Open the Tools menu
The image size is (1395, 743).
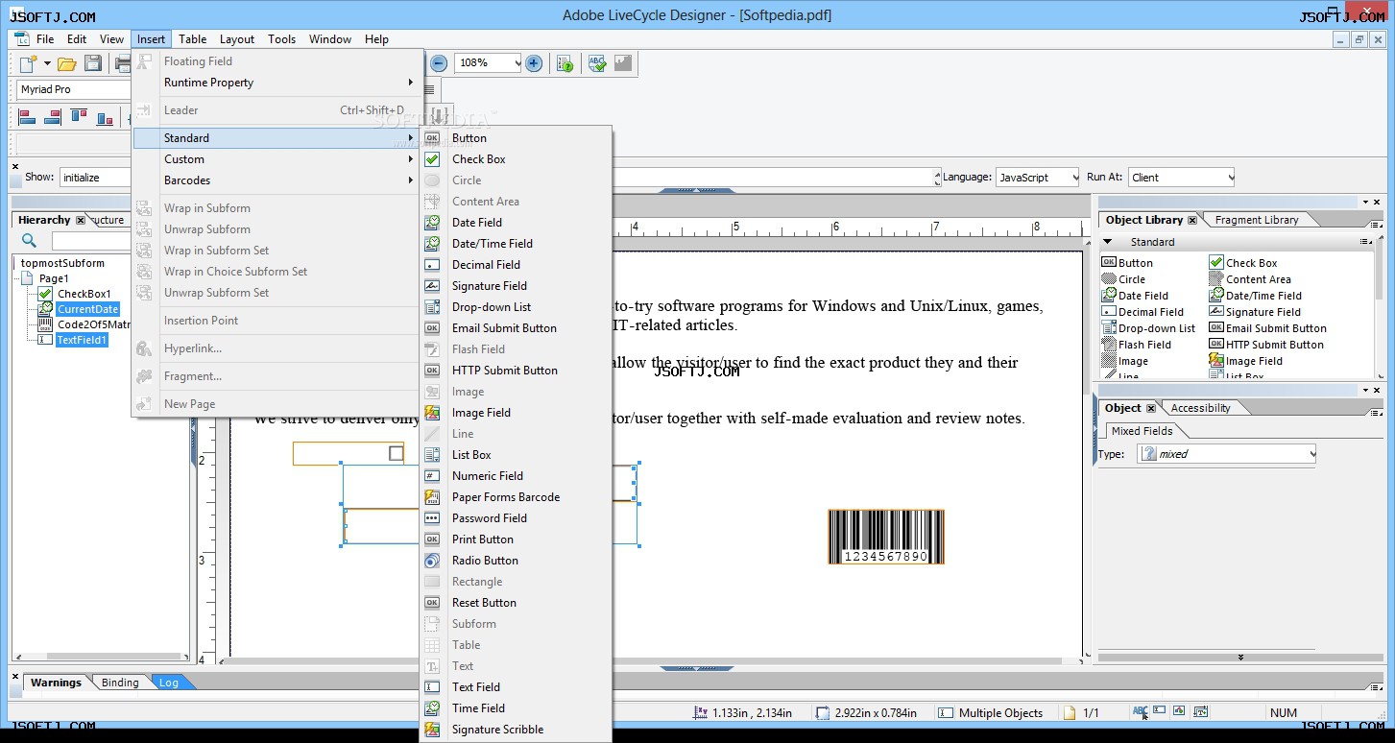(281, 39)
